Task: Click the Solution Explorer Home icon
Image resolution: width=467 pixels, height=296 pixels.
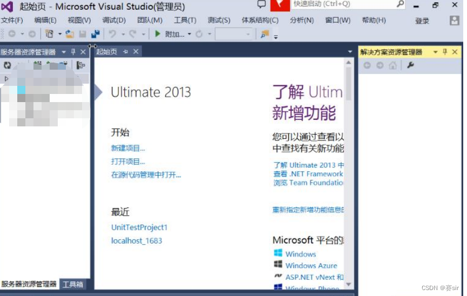Action: 393,65
